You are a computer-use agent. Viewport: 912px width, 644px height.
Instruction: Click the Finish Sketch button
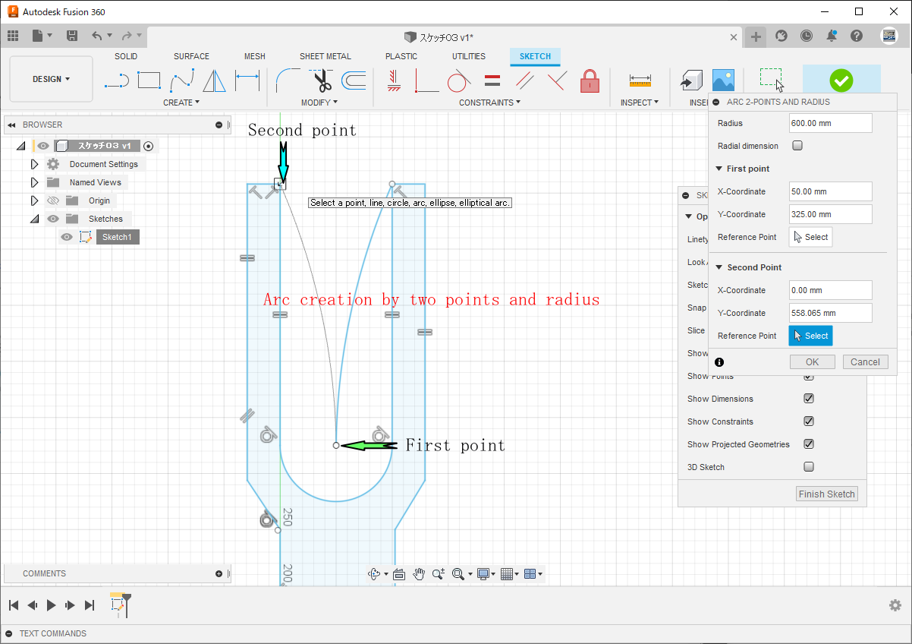826,494
